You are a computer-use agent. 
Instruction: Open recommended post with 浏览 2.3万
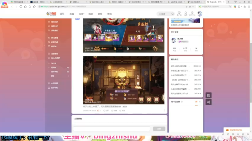tap(186, 66)
